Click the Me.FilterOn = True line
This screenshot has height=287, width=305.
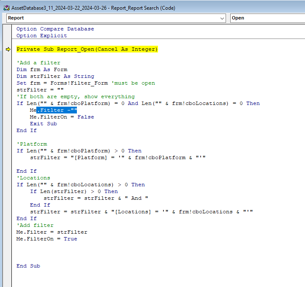click(x=46, y=239)
